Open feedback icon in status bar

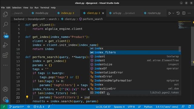(x=183, y=107)
